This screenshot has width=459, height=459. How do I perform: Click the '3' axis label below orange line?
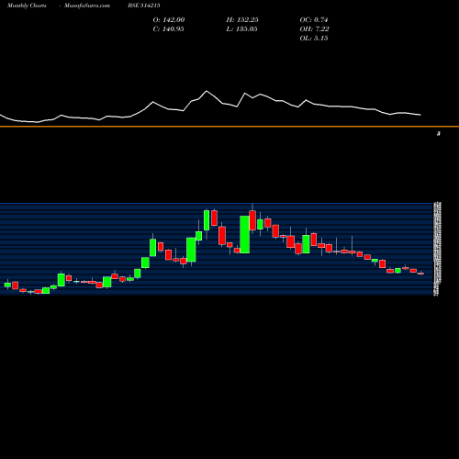[439, 133]
